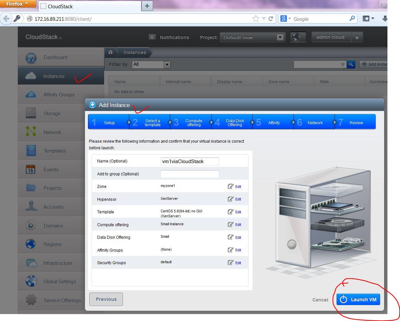Click Edit link for Affinity Groups
This screenshot has width=400, height=321.
pyautogui.click(x=238, y=250)
